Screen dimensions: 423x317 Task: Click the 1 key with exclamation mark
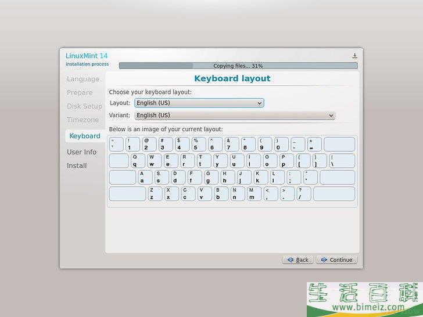point(132,144)
